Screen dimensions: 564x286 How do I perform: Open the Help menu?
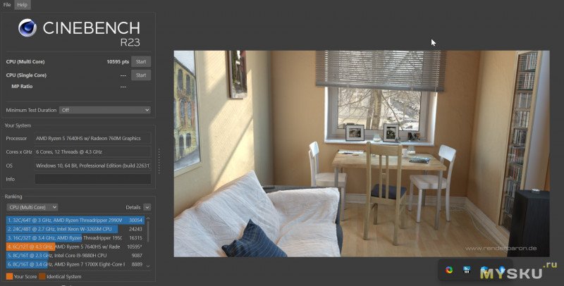coord(23,5)
